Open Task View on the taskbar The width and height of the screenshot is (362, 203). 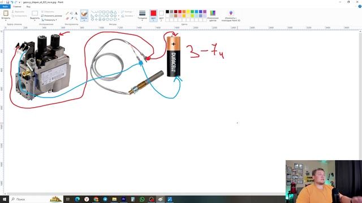pos(68,199)
